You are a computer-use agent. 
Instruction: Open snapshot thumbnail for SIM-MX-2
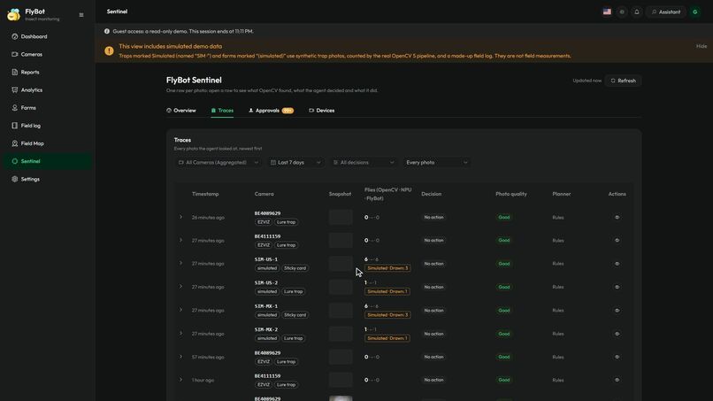click(x=341, y=334)
